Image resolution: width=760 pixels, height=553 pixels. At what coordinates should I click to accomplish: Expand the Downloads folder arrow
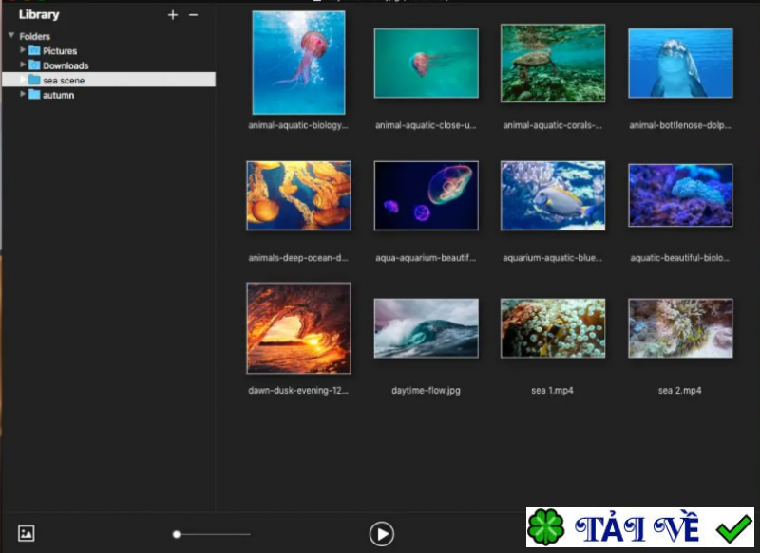(x=23, y=65)
